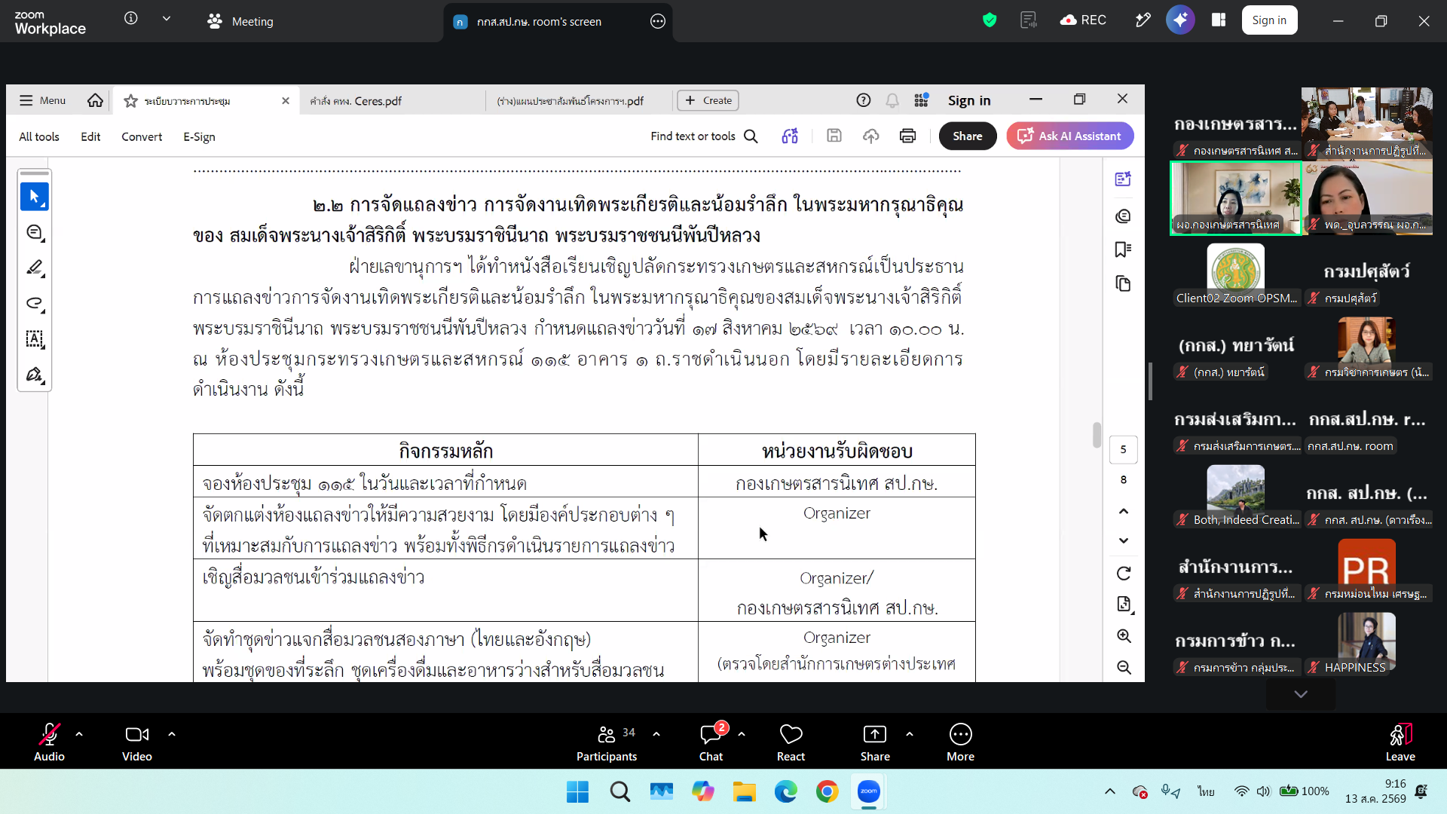Open the E-Sign menu item
This screenshot has width=1447, height=814.
199,136
